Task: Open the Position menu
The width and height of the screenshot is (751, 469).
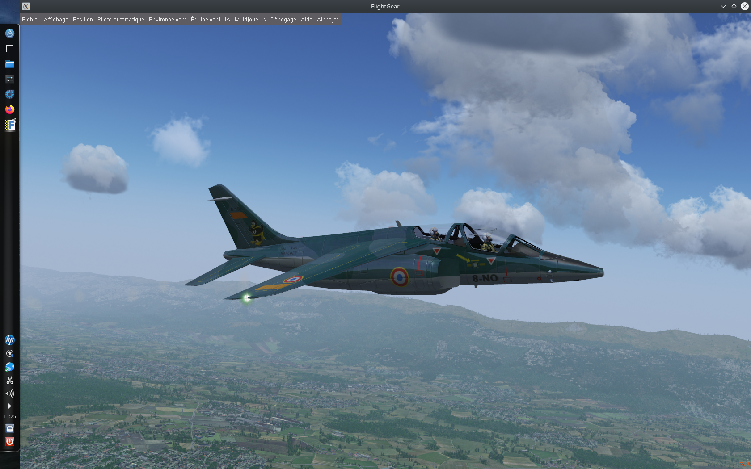Action: tap(83, 20)
